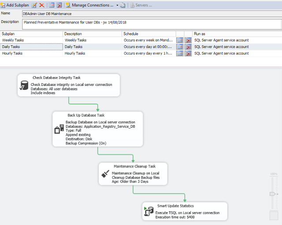Select green connector from Integrity to Backup task
This screenshot has height=225, width=282.
click(x=83, y=104)
